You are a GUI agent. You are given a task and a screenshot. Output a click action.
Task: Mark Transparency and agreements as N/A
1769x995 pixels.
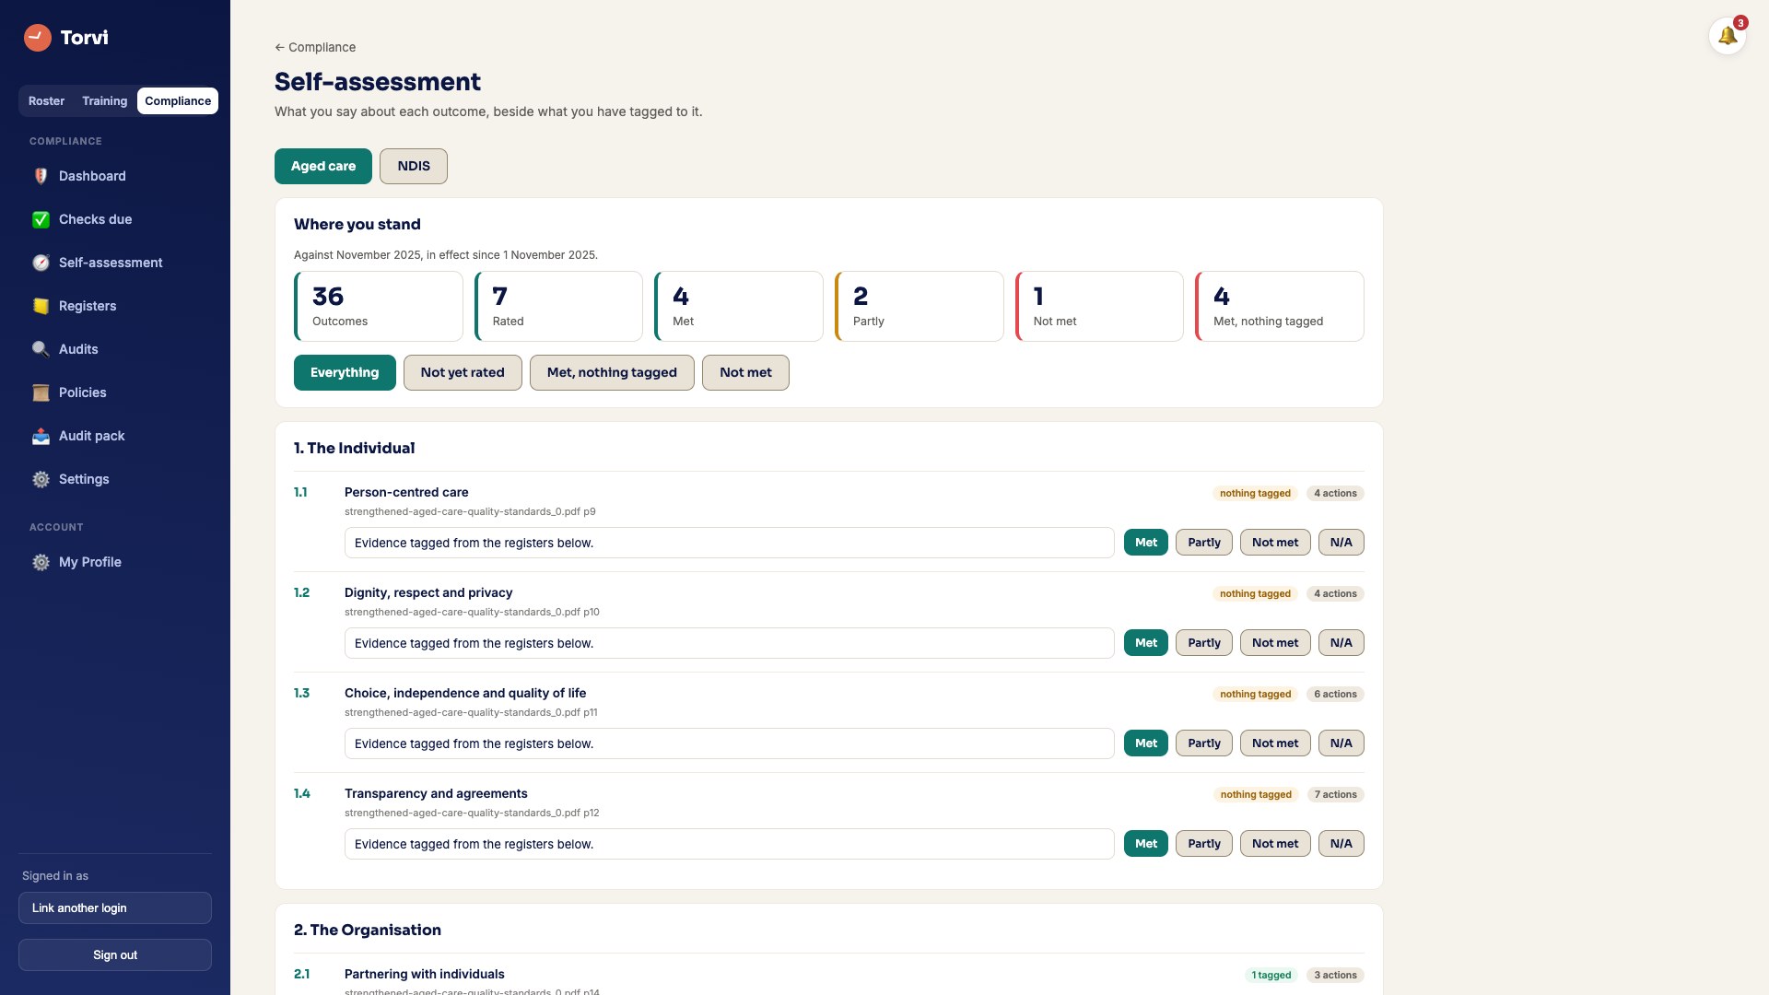pos(1341,844)
